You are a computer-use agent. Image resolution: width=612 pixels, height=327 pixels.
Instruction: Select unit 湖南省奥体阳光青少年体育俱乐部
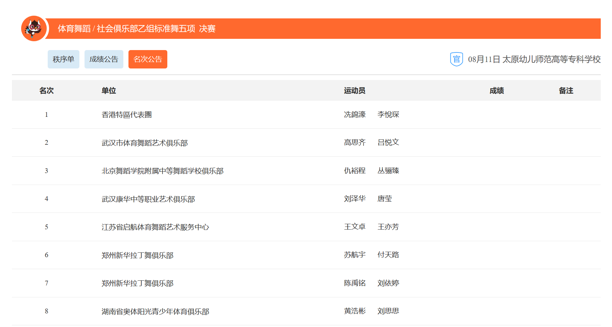tap(155, 312)
